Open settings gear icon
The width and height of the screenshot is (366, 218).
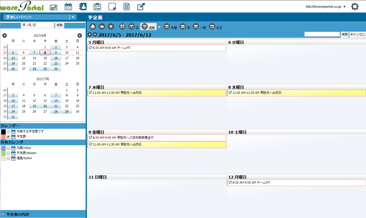click(x=355, y=7)
